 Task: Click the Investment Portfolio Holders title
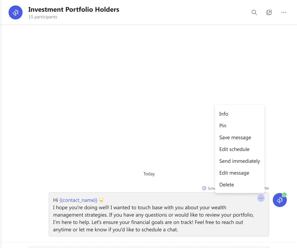coord(74,9)
